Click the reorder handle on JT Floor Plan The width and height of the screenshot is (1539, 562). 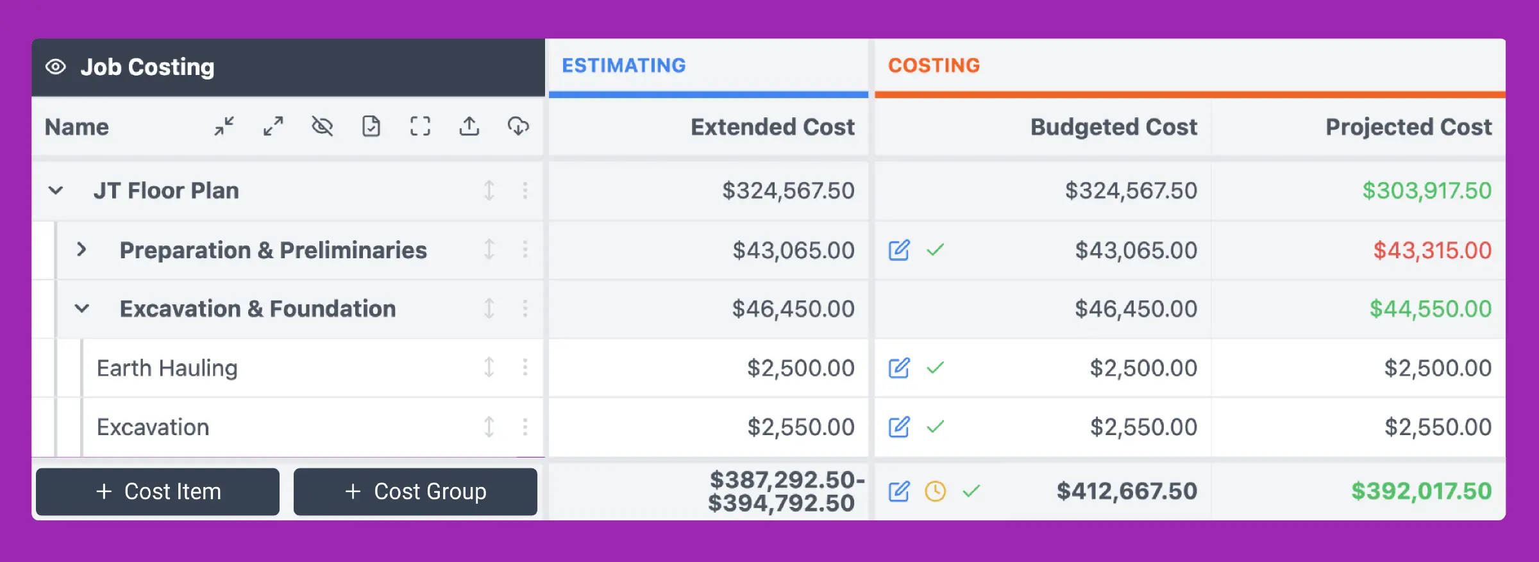[489, 190]
